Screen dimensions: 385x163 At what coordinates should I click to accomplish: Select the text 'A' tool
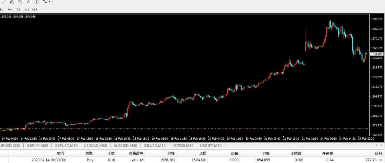[29, 2]
